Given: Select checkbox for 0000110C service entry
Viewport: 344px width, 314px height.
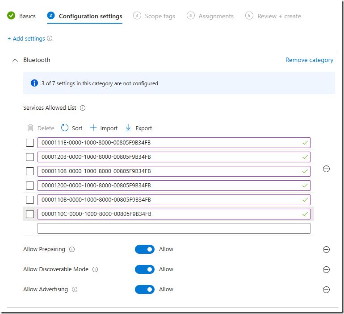Looking at the screenshot, I should 30,214.
